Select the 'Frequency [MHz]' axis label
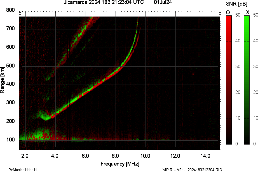The image size is (258, 172). coord(120,164)
